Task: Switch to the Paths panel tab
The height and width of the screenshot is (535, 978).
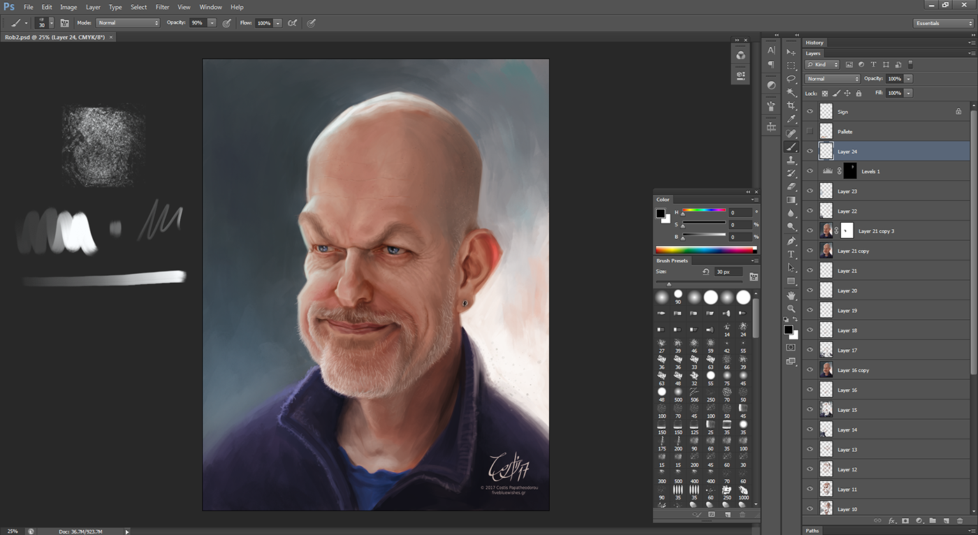Action: click(x=812, y=531)
